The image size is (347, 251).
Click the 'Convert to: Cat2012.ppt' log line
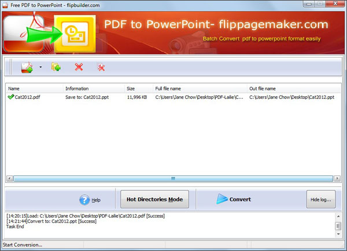tap(51, 221)
